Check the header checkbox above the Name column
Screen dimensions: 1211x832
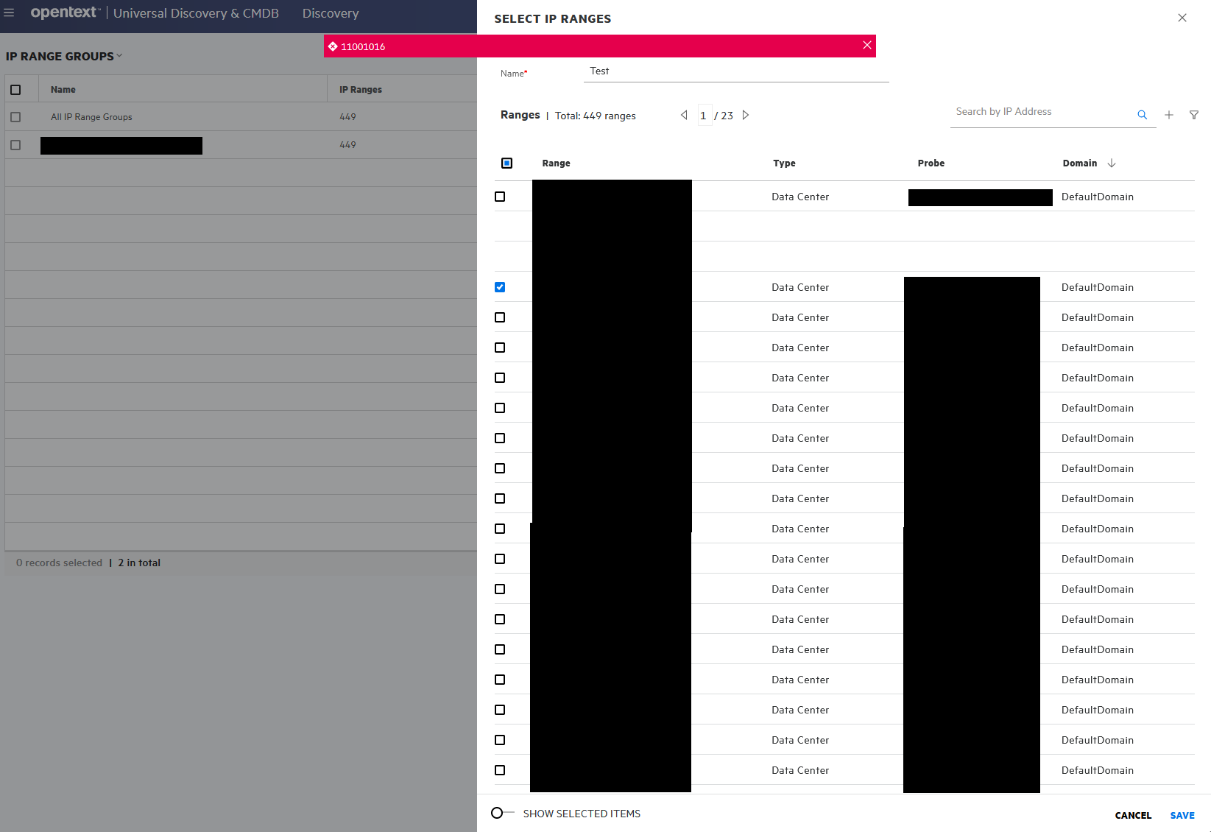click(x=16, y=89)
